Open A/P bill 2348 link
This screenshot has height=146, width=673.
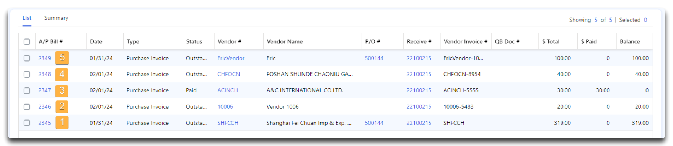(x=45, y=74)
